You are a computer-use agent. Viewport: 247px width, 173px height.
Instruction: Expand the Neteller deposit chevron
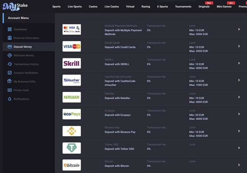(239, 97)
